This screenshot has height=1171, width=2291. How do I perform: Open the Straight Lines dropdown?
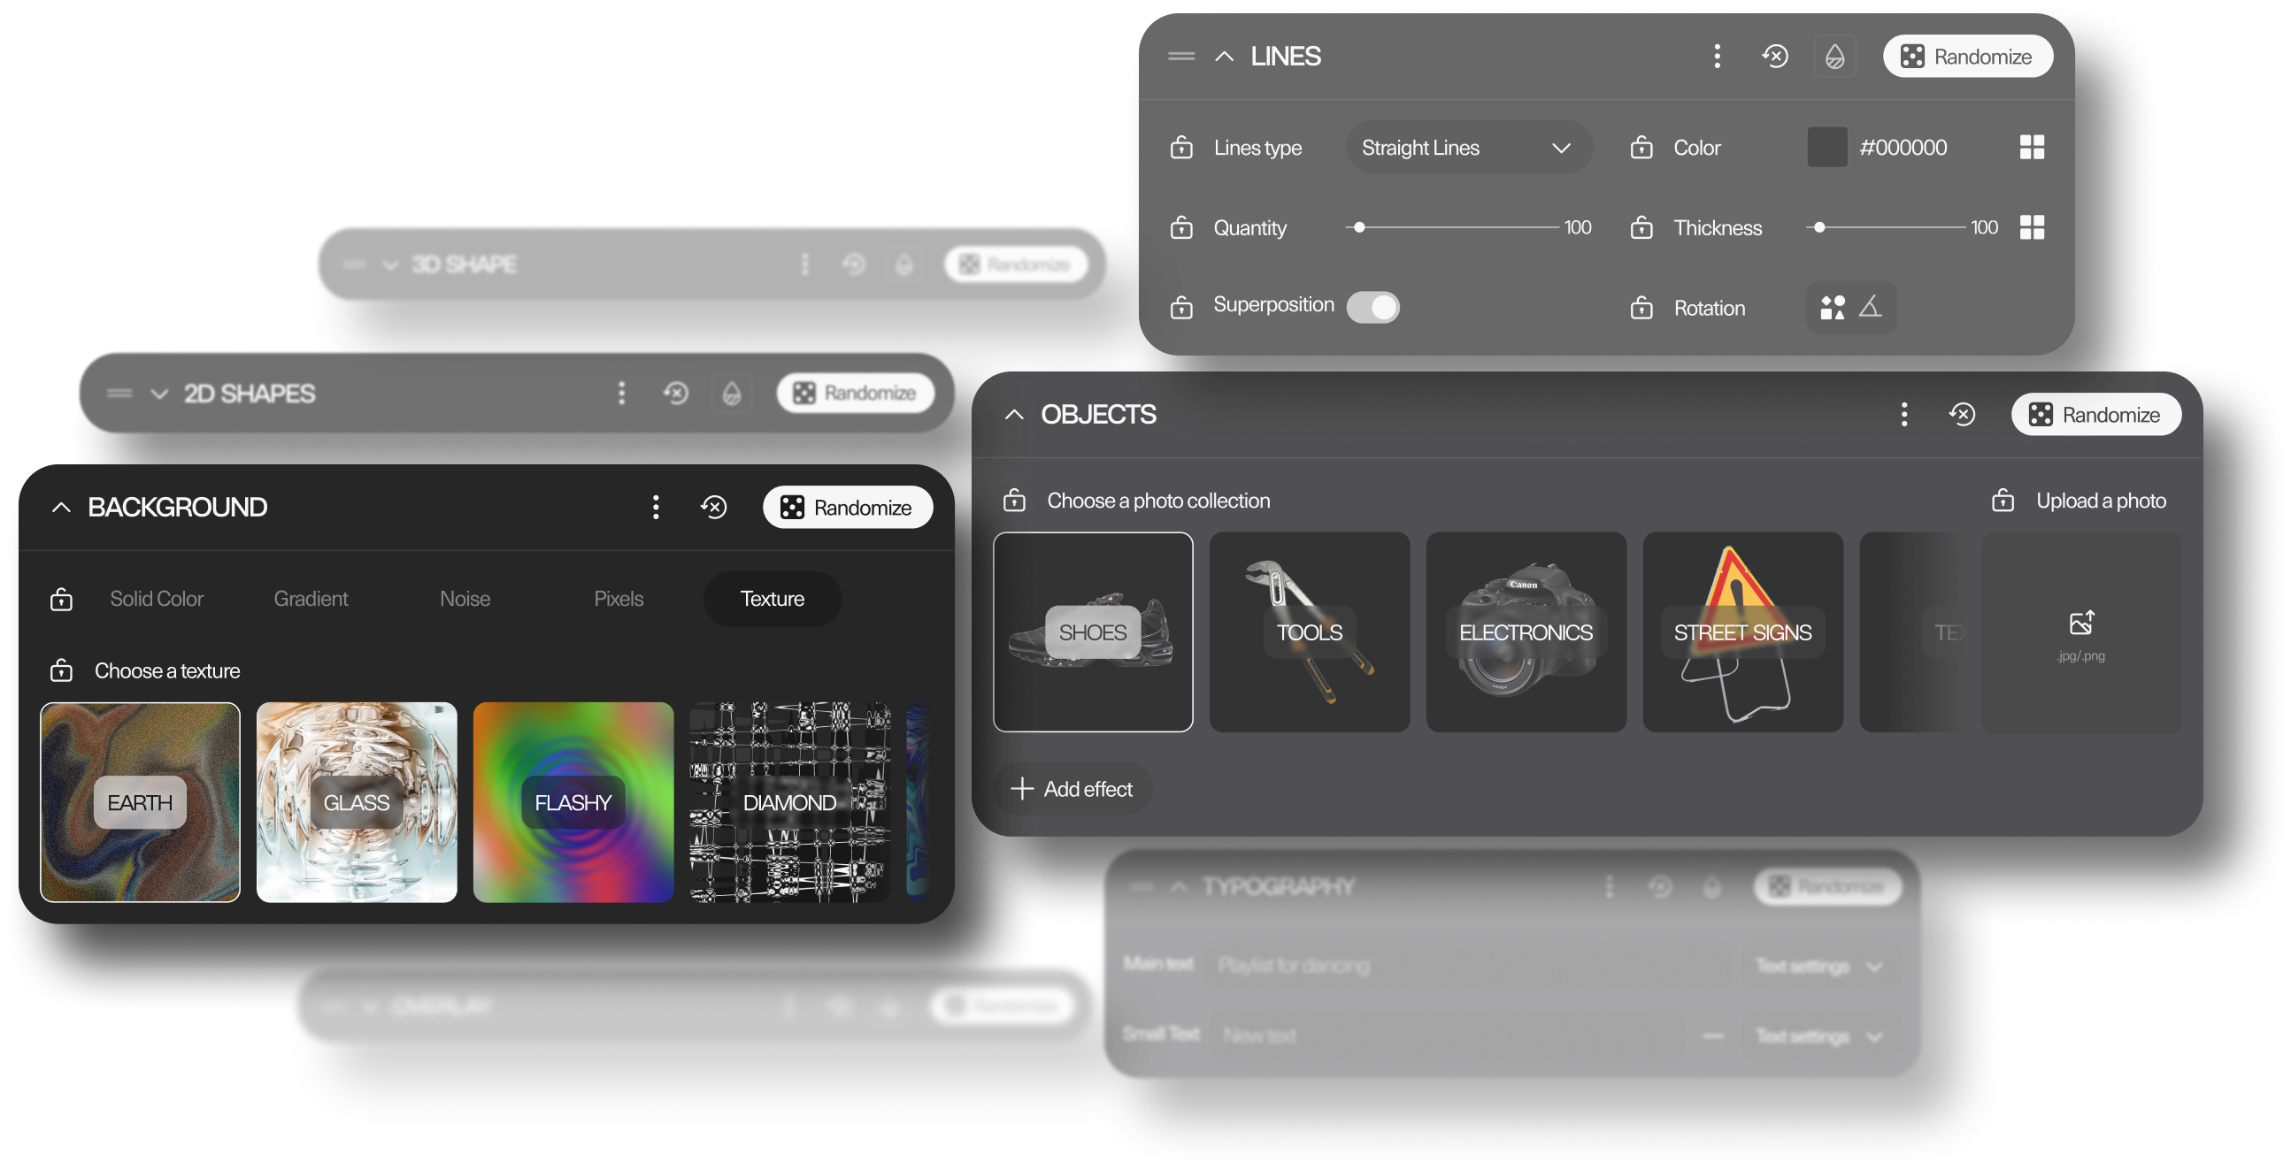1468,147
